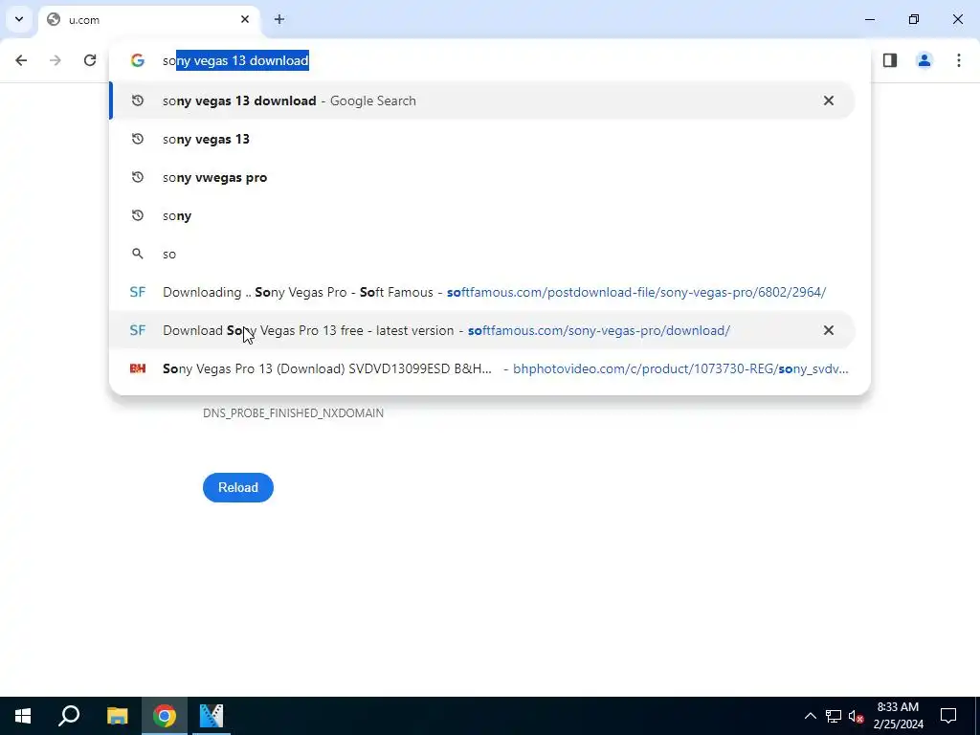The image size is (980, 735).
Task: Close the u.com tab
Action: (245, 19)
